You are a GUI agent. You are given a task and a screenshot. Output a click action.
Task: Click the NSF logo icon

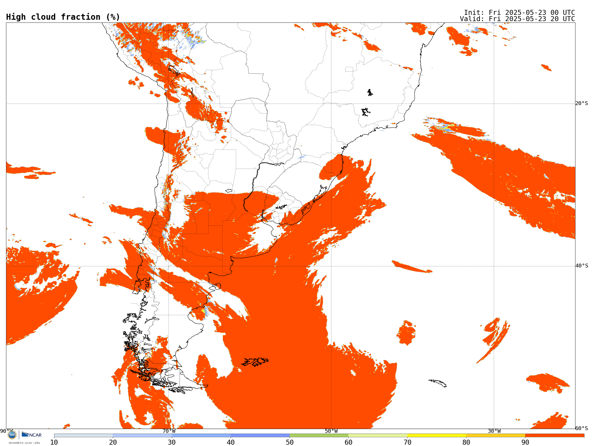pyautogui.click(x=12, y=434)
